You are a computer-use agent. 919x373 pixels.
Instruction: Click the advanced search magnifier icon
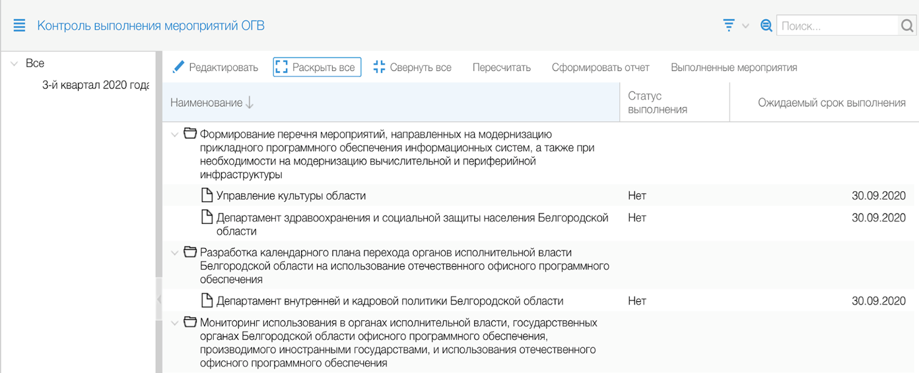766,26
